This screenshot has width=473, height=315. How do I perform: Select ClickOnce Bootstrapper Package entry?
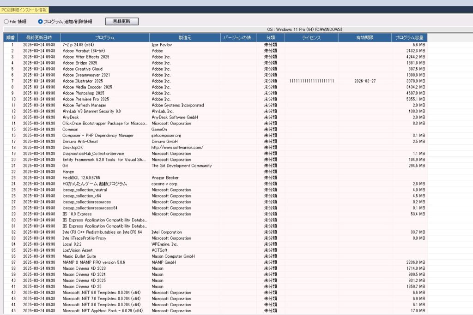(x=105, y=124)
